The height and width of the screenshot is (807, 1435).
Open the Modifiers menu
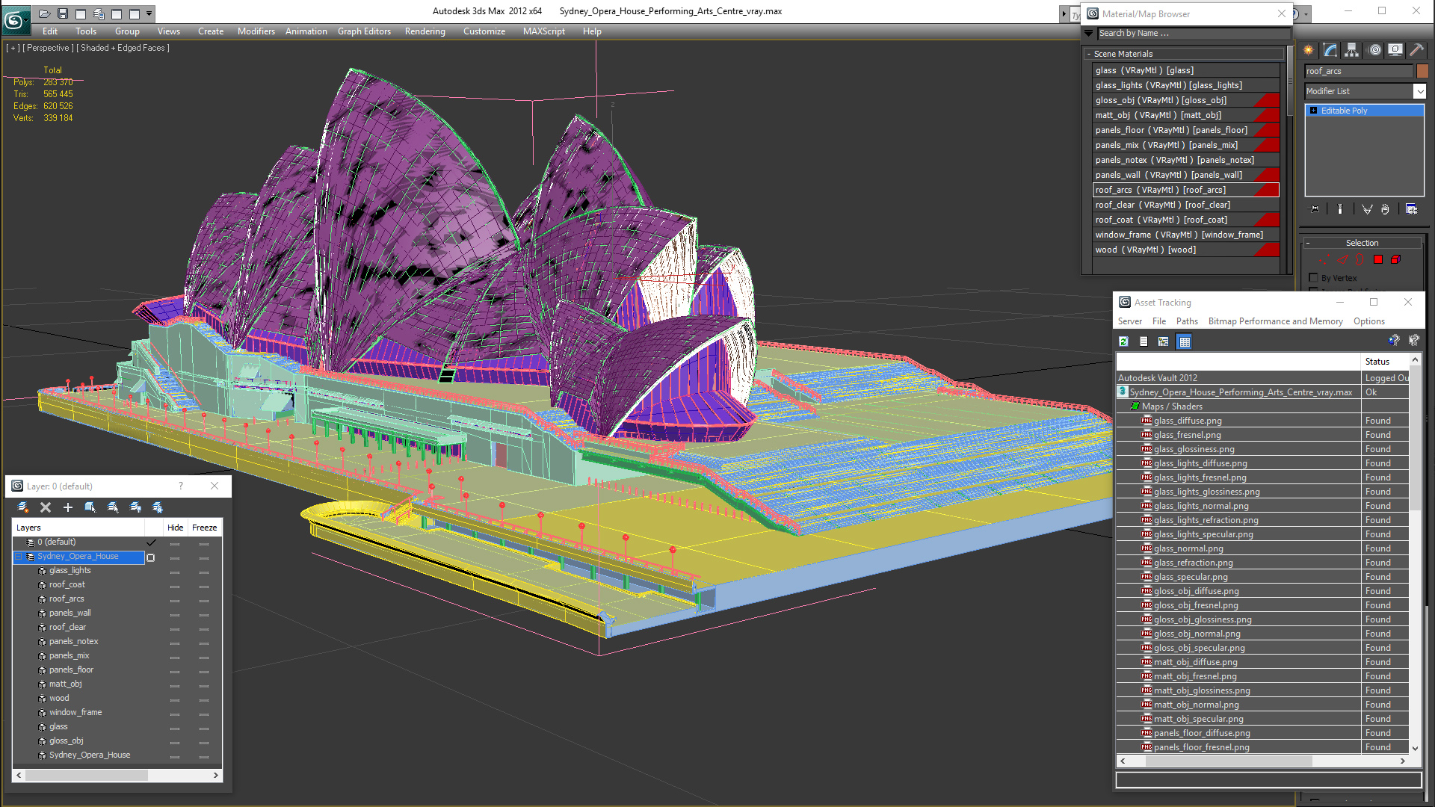[256, 31]
